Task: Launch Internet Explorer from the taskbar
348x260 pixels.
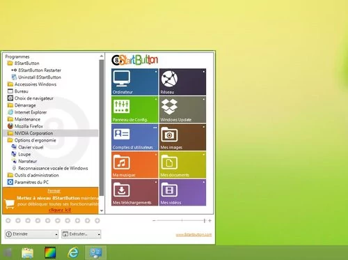Action: 73,252
